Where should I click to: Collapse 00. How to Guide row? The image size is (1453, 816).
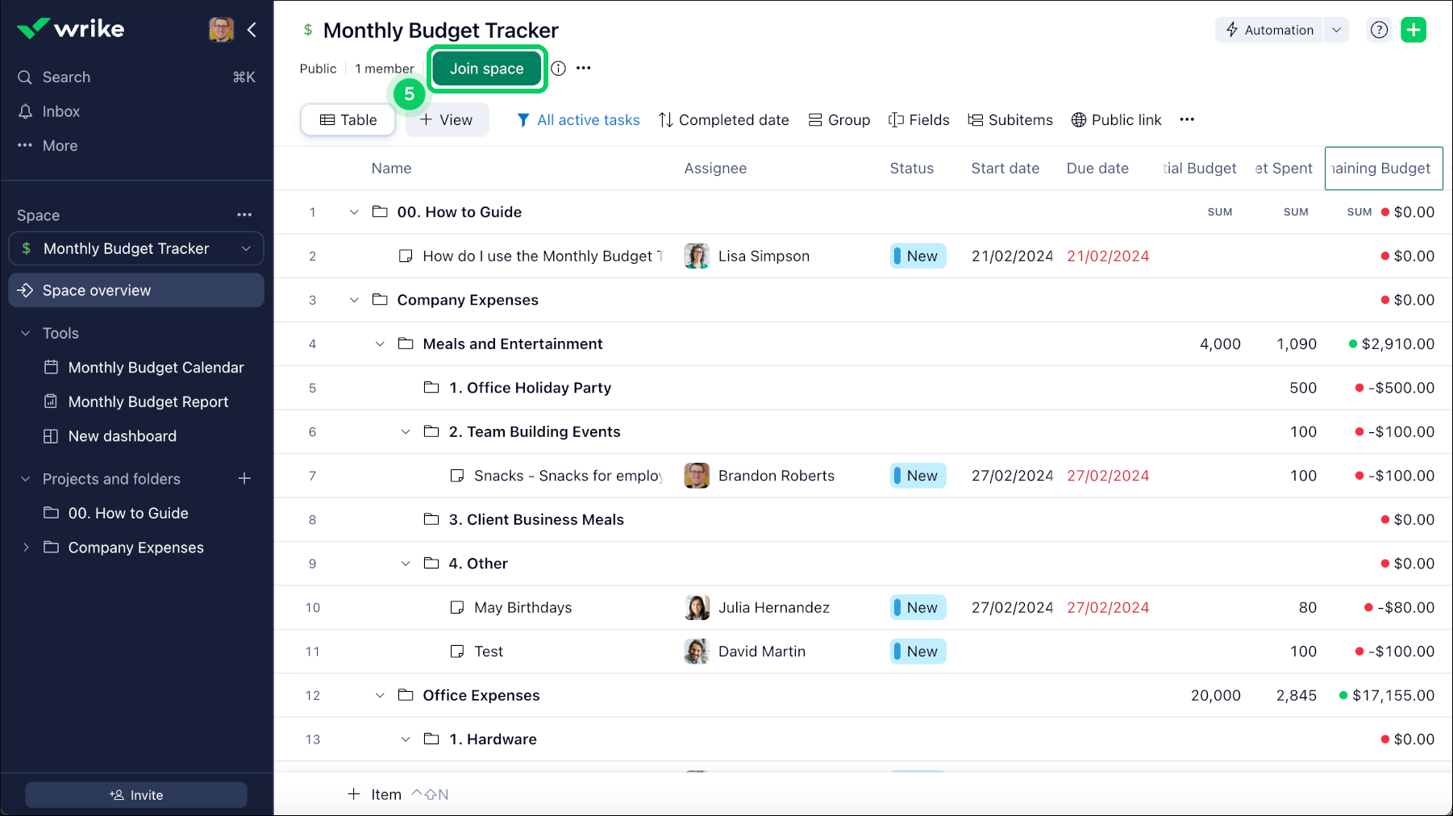pyautogui.click(x=354, y=212)
